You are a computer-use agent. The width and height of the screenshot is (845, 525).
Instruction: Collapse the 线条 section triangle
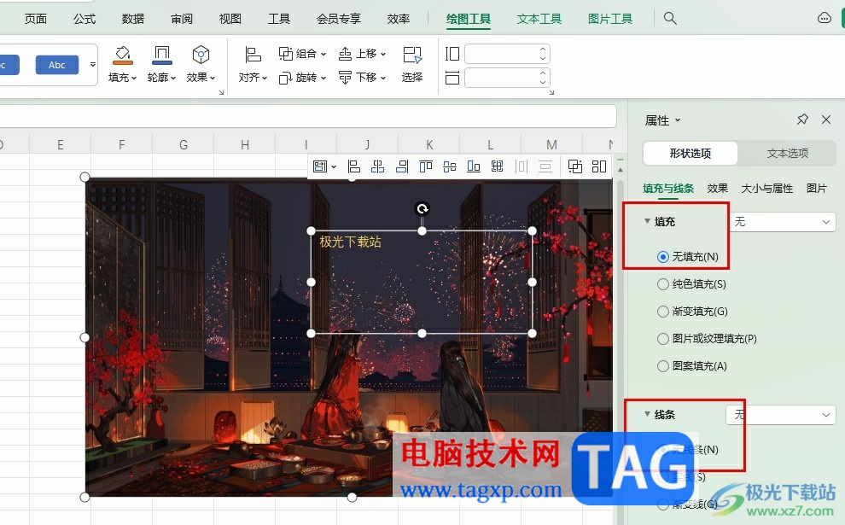tap(647, 414)
